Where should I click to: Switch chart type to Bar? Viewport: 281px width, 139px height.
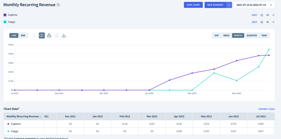[23, 36]
